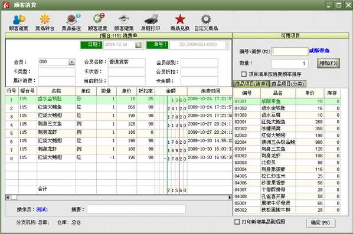Select item 02004 澳洲三头极品鲍
Screen dimensions: 353x234
tap(287, 142)
